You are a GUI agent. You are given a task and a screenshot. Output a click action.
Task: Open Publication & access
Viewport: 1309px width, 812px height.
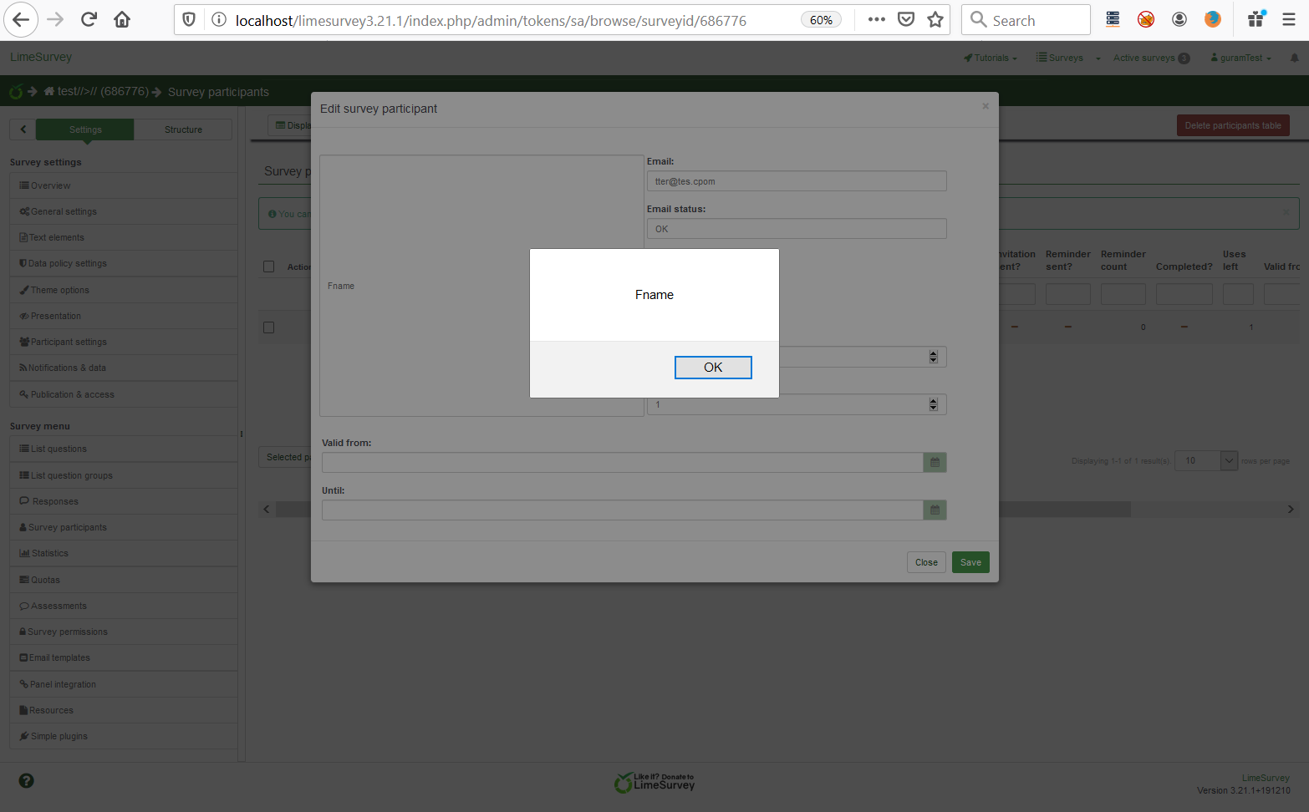pyautogui.click(x=124, y=394)
